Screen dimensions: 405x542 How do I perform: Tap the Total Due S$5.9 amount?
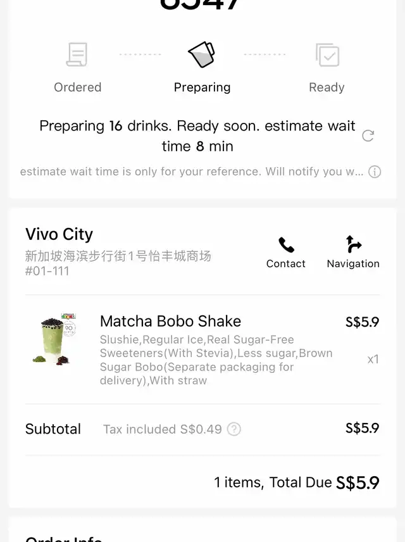(x=358, y=482)
